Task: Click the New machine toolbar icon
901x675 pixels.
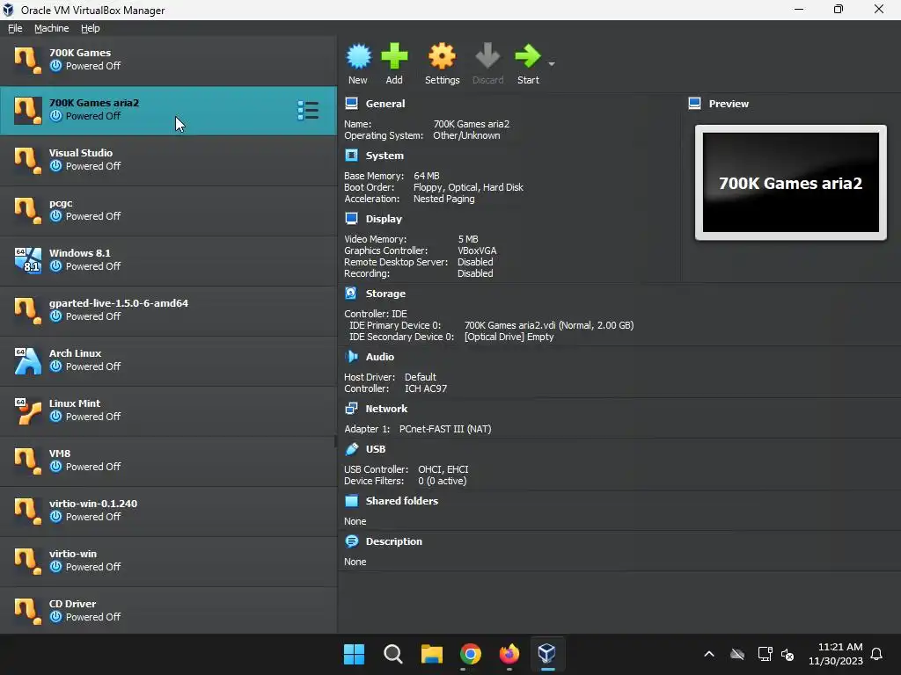Action: tap(359, 56)
